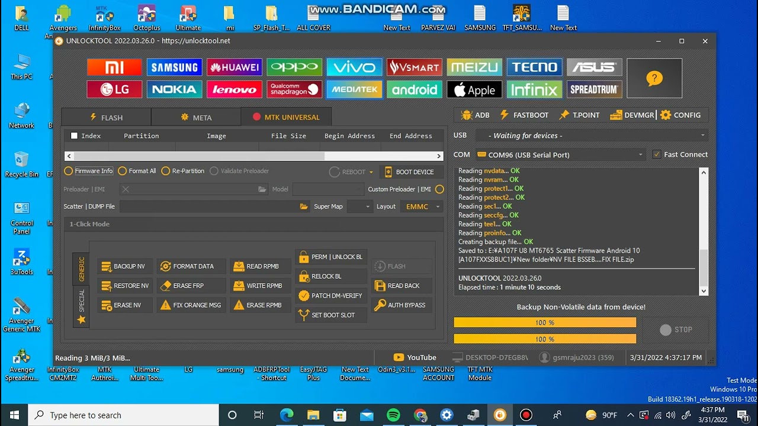Select the Firmware Info radio option
This screenshot has height=426, width=758.
pyautogui.click(x=89, y=171)
